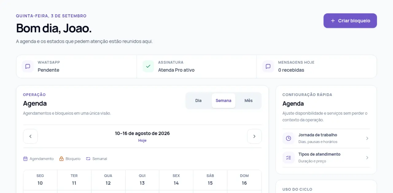Select the SEG 10 day column header
Screen dimensions: 393x193
click(x=40, y=180)
